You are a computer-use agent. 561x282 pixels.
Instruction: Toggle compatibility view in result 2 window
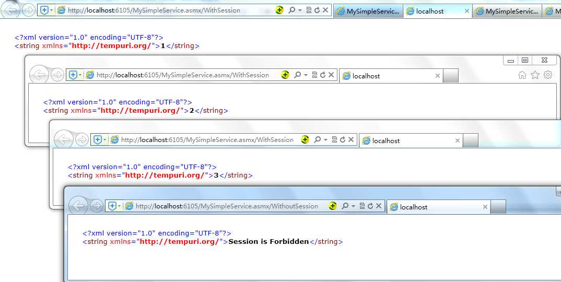pos(314,75)
